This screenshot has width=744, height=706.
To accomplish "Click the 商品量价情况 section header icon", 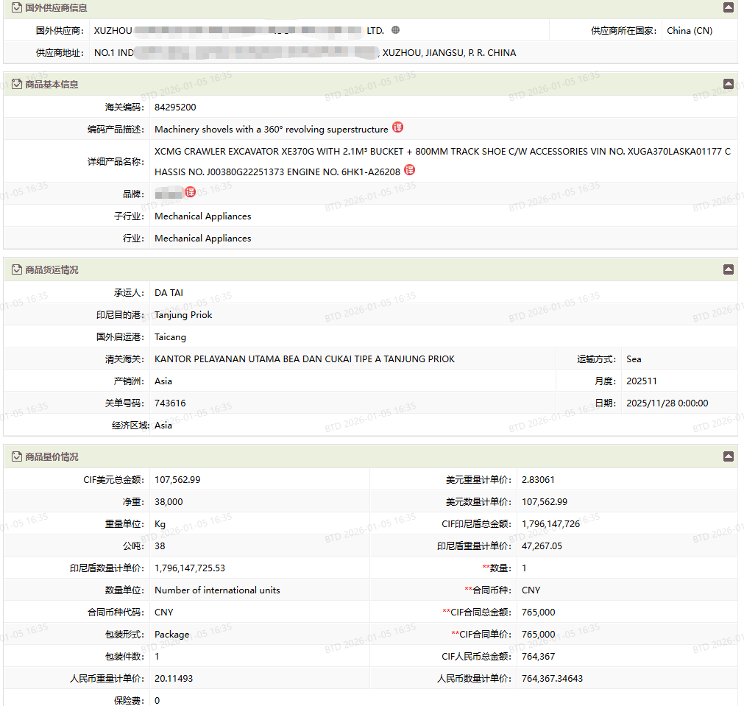I will point(16,456).
